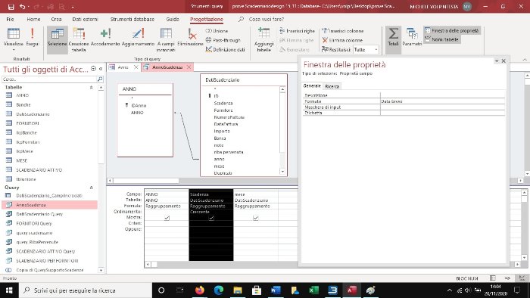Switch to the Home ribbon tab
Image resolution: width=530 pixels, height=298 pixels.
coord(33,19)
